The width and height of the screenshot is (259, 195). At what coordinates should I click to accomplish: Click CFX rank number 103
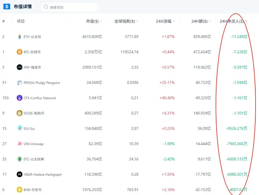click(x=5, y=98)
